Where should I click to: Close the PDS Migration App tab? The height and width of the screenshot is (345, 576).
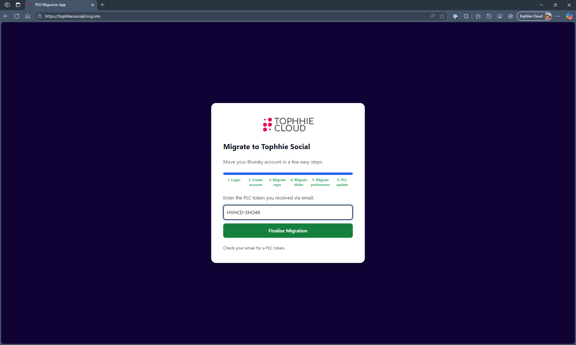tap(92, 5)
